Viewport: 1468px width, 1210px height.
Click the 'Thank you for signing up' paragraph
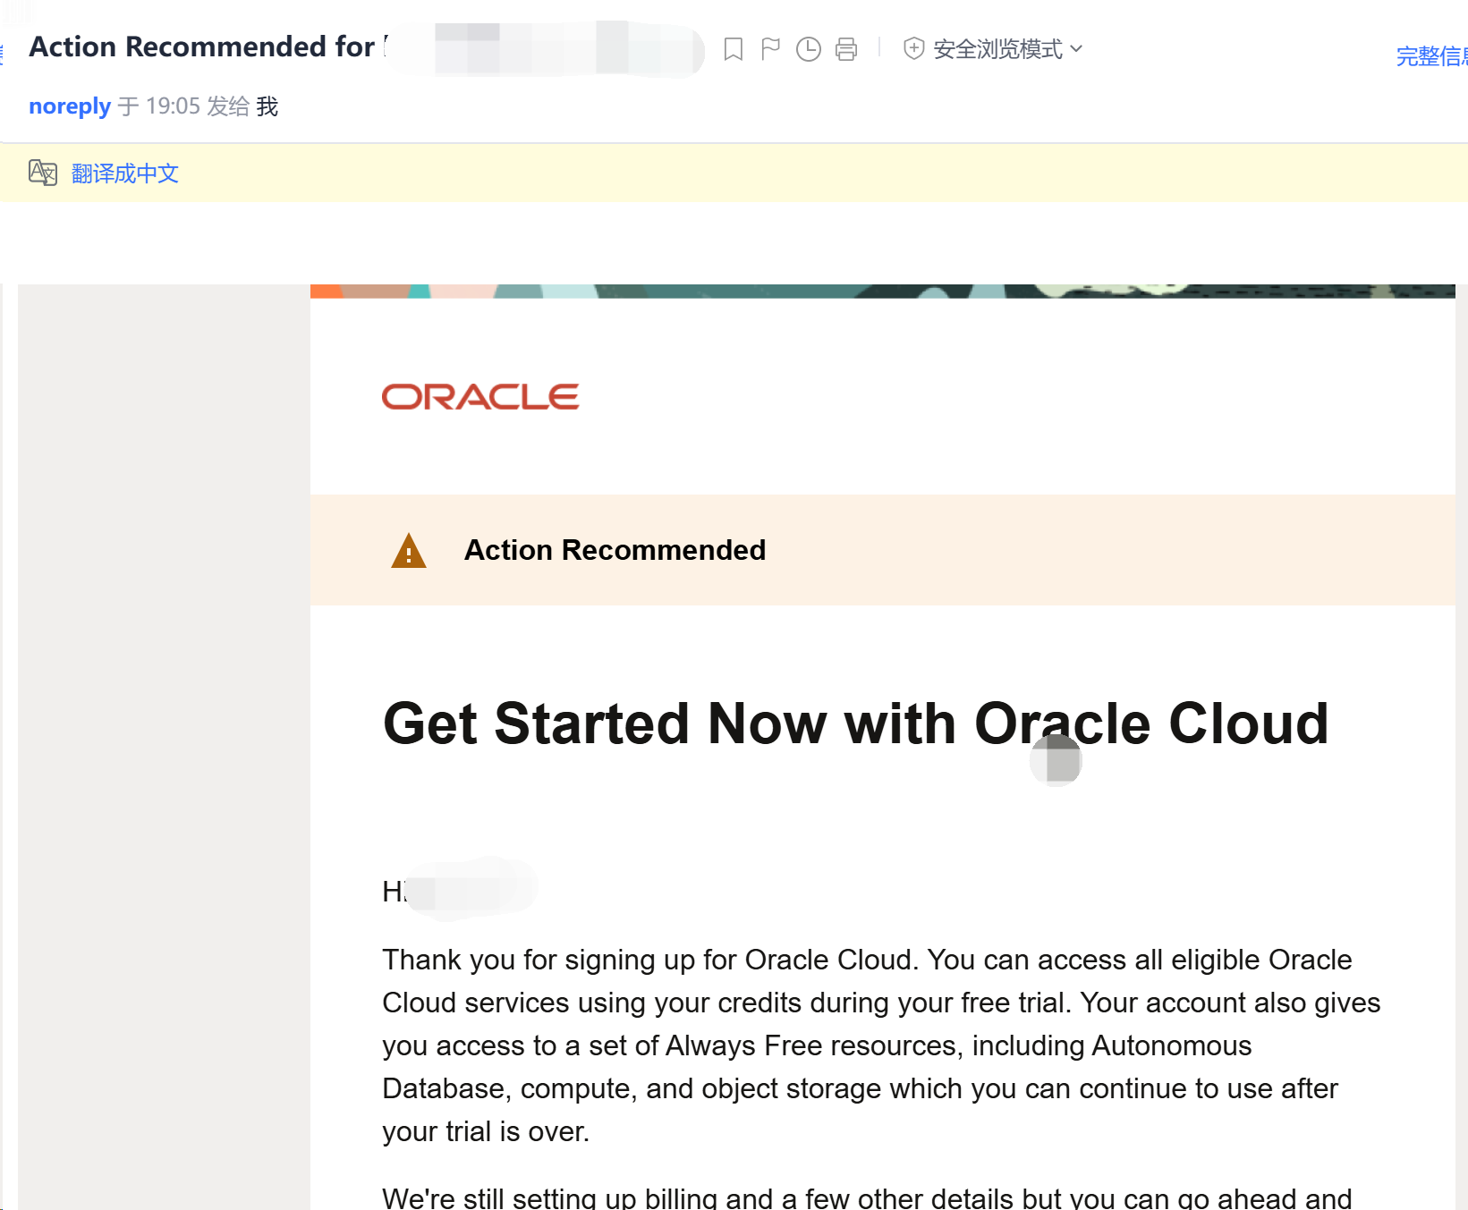(x=881, y=1045)
